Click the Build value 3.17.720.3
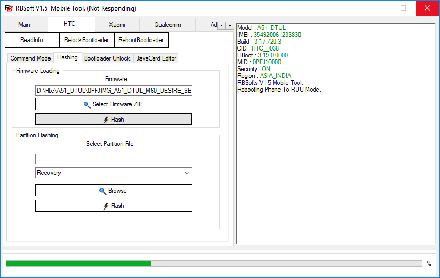 (267, 42)
